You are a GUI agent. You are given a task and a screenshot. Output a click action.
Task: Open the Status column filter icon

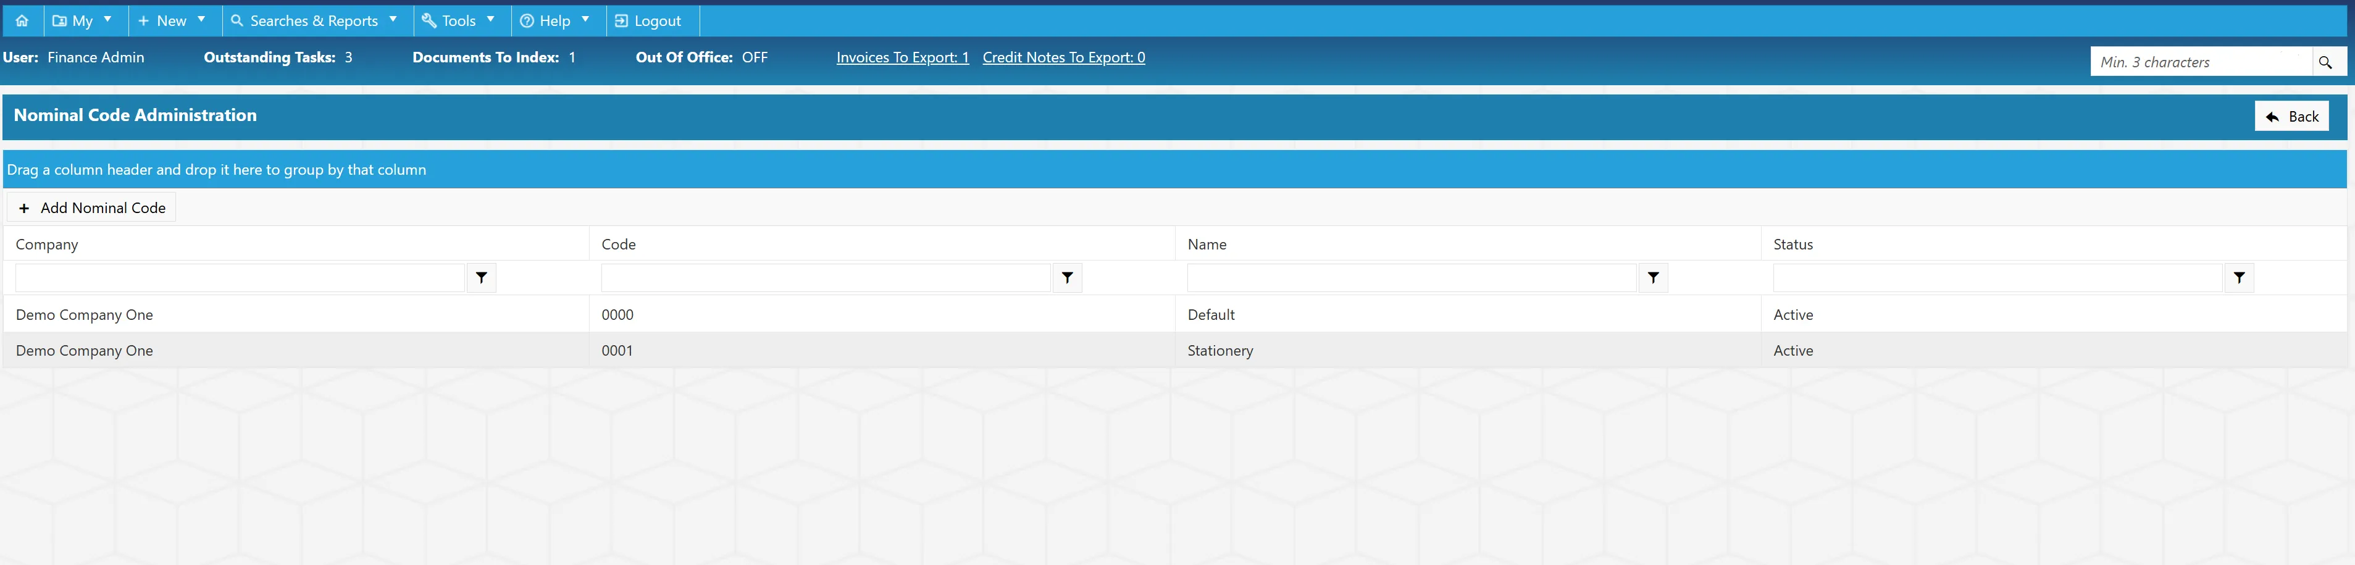point(2240,278)
